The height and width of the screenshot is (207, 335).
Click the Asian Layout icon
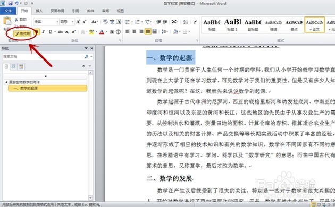pyautogui.click(x=174, y=22)
